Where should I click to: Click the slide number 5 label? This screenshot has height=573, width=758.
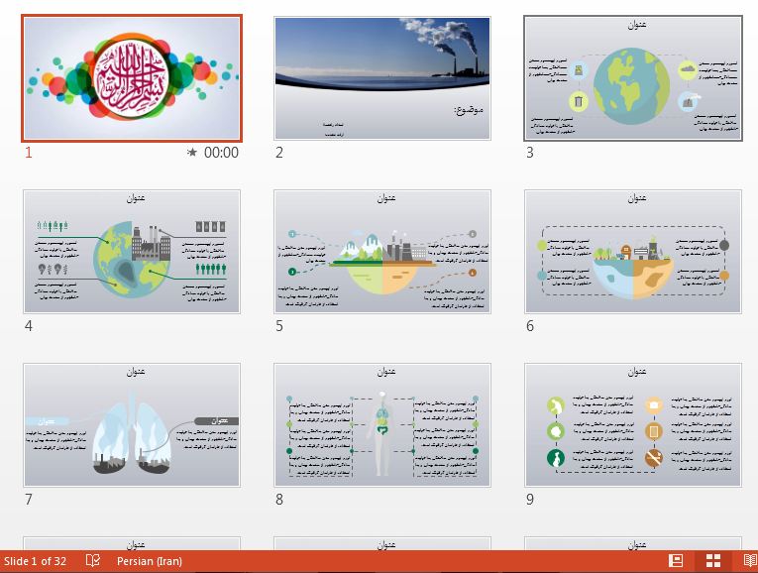(x=279, y=326)
